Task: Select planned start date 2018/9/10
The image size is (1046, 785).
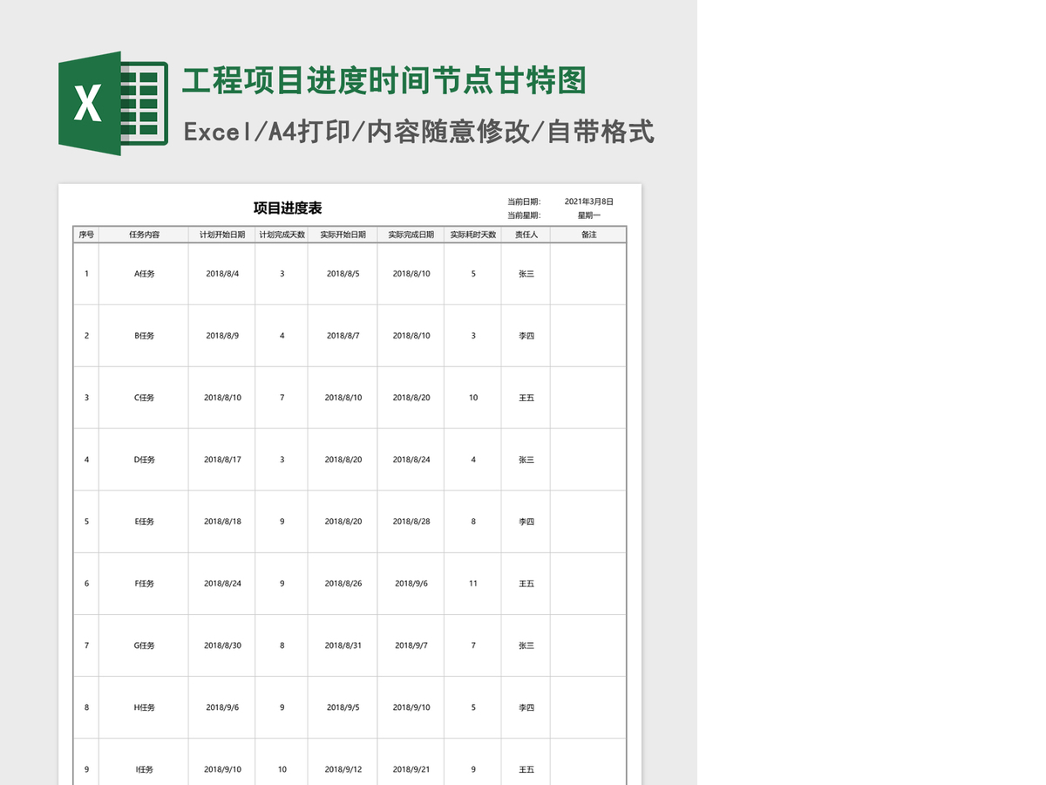Action: (x=222, y=769)
